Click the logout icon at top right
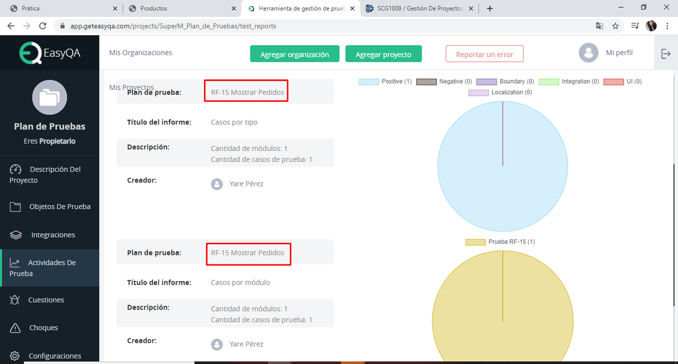Image resolution: width=678 pixels, height=364 pixels. (x=666, y=54)
